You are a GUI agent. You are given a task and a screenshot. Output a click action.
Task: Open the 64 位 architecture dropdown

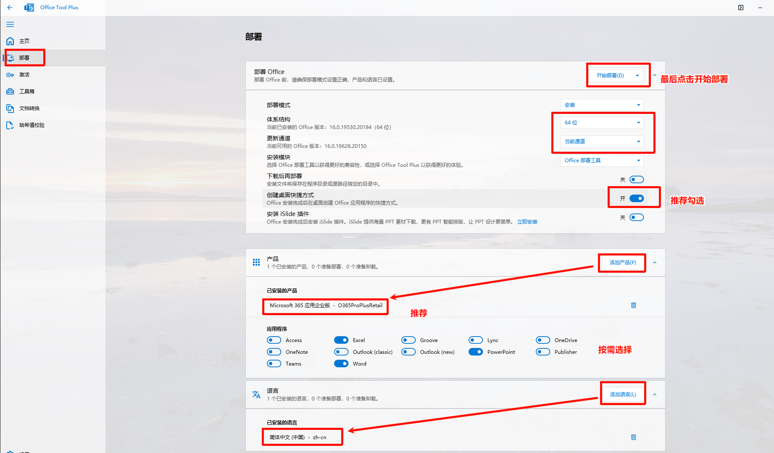602,123
